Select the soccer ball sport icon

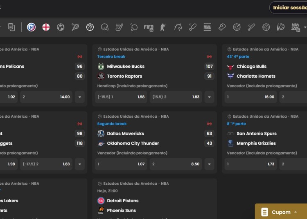(61, 27)
